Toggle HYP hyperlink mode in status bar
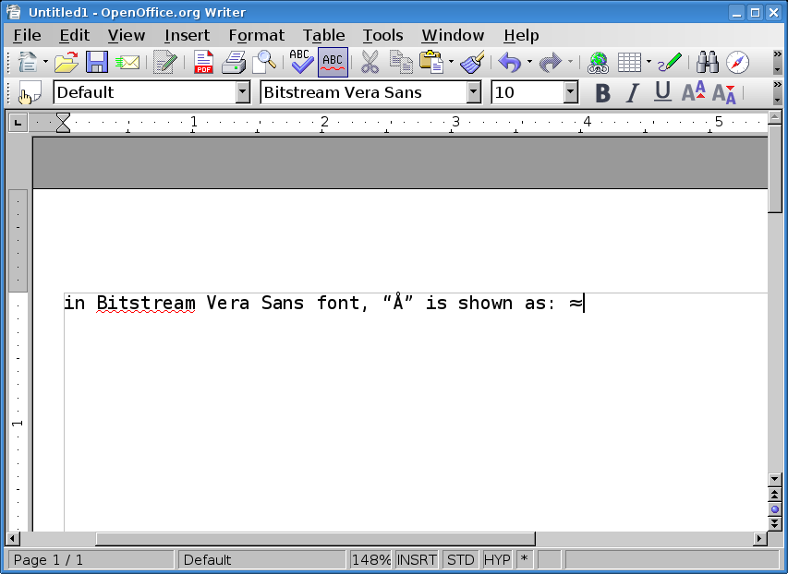Screen dimensions: 788x574 (497, 559)
